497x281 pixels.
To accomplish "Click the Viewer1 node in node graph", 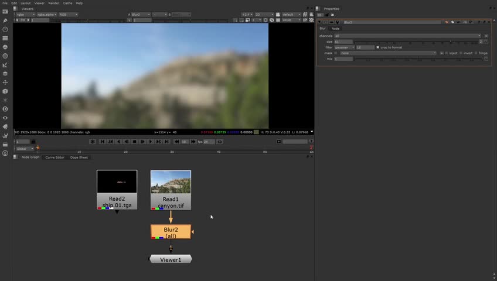I will pyautogui.click(x=171, y=259).
